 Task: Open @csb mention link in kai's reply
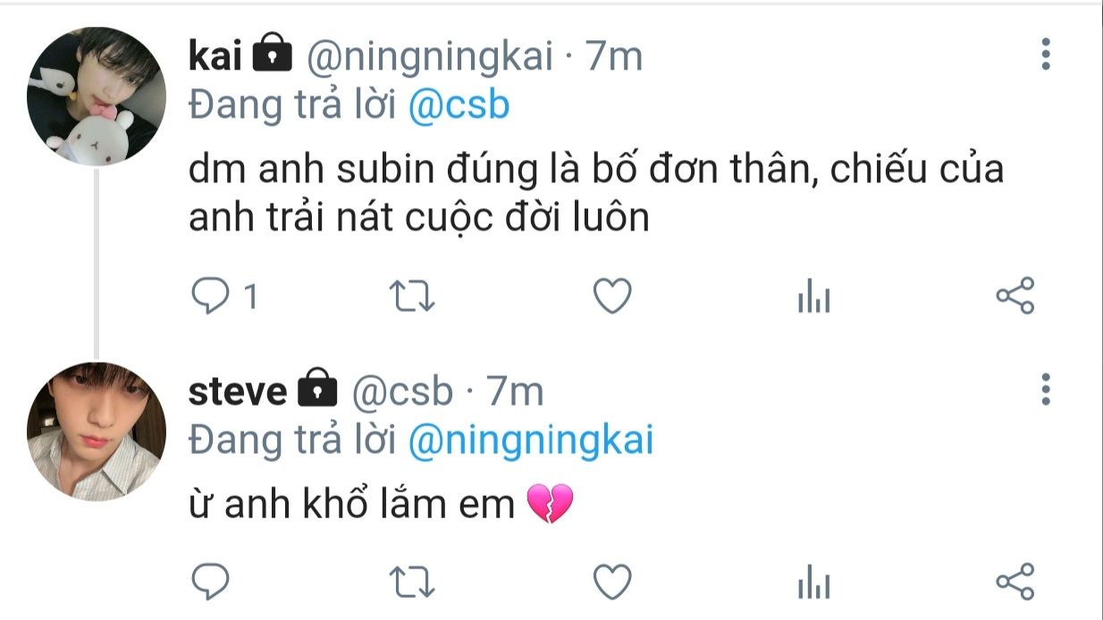click(x=459, y=105)
